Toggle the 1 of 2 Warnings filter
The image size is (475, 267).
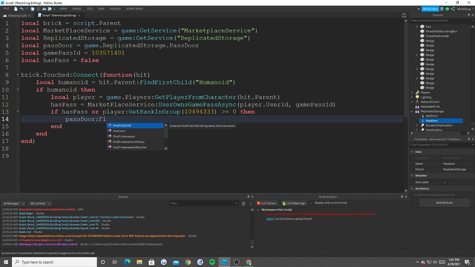[294, 203]
